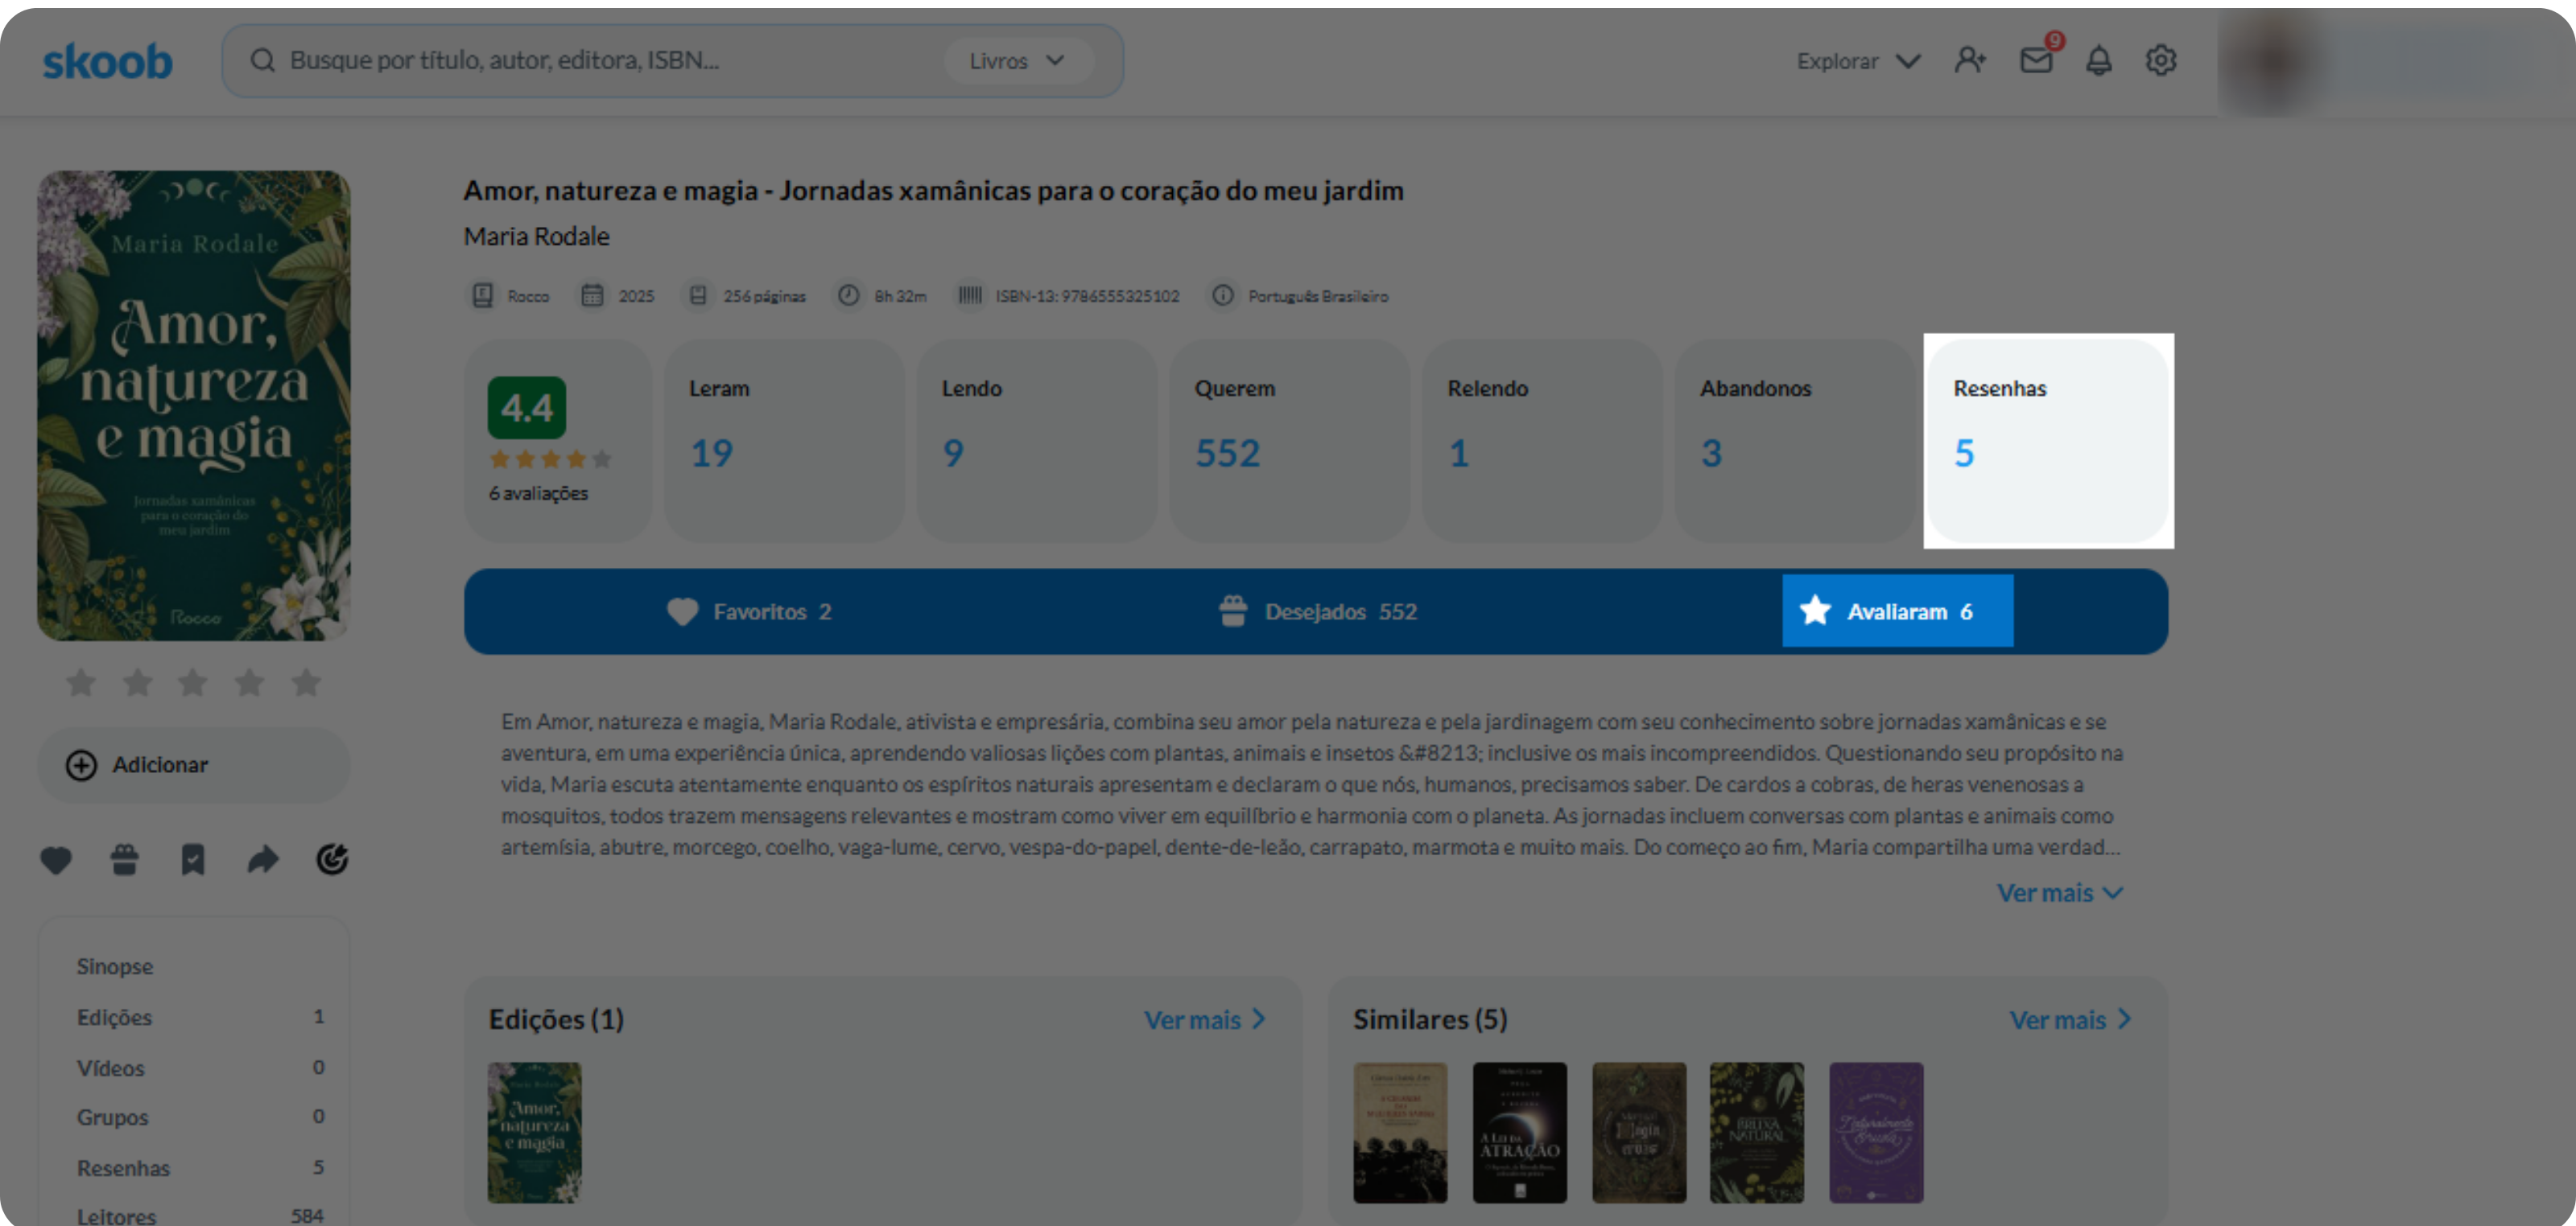2576x1226 pixels.
Task: Switch to the Favoritos 2 tab
Action: (749, 611)
